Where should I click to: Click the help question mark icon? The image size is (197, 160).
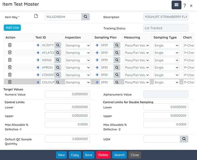coord(185,5)
